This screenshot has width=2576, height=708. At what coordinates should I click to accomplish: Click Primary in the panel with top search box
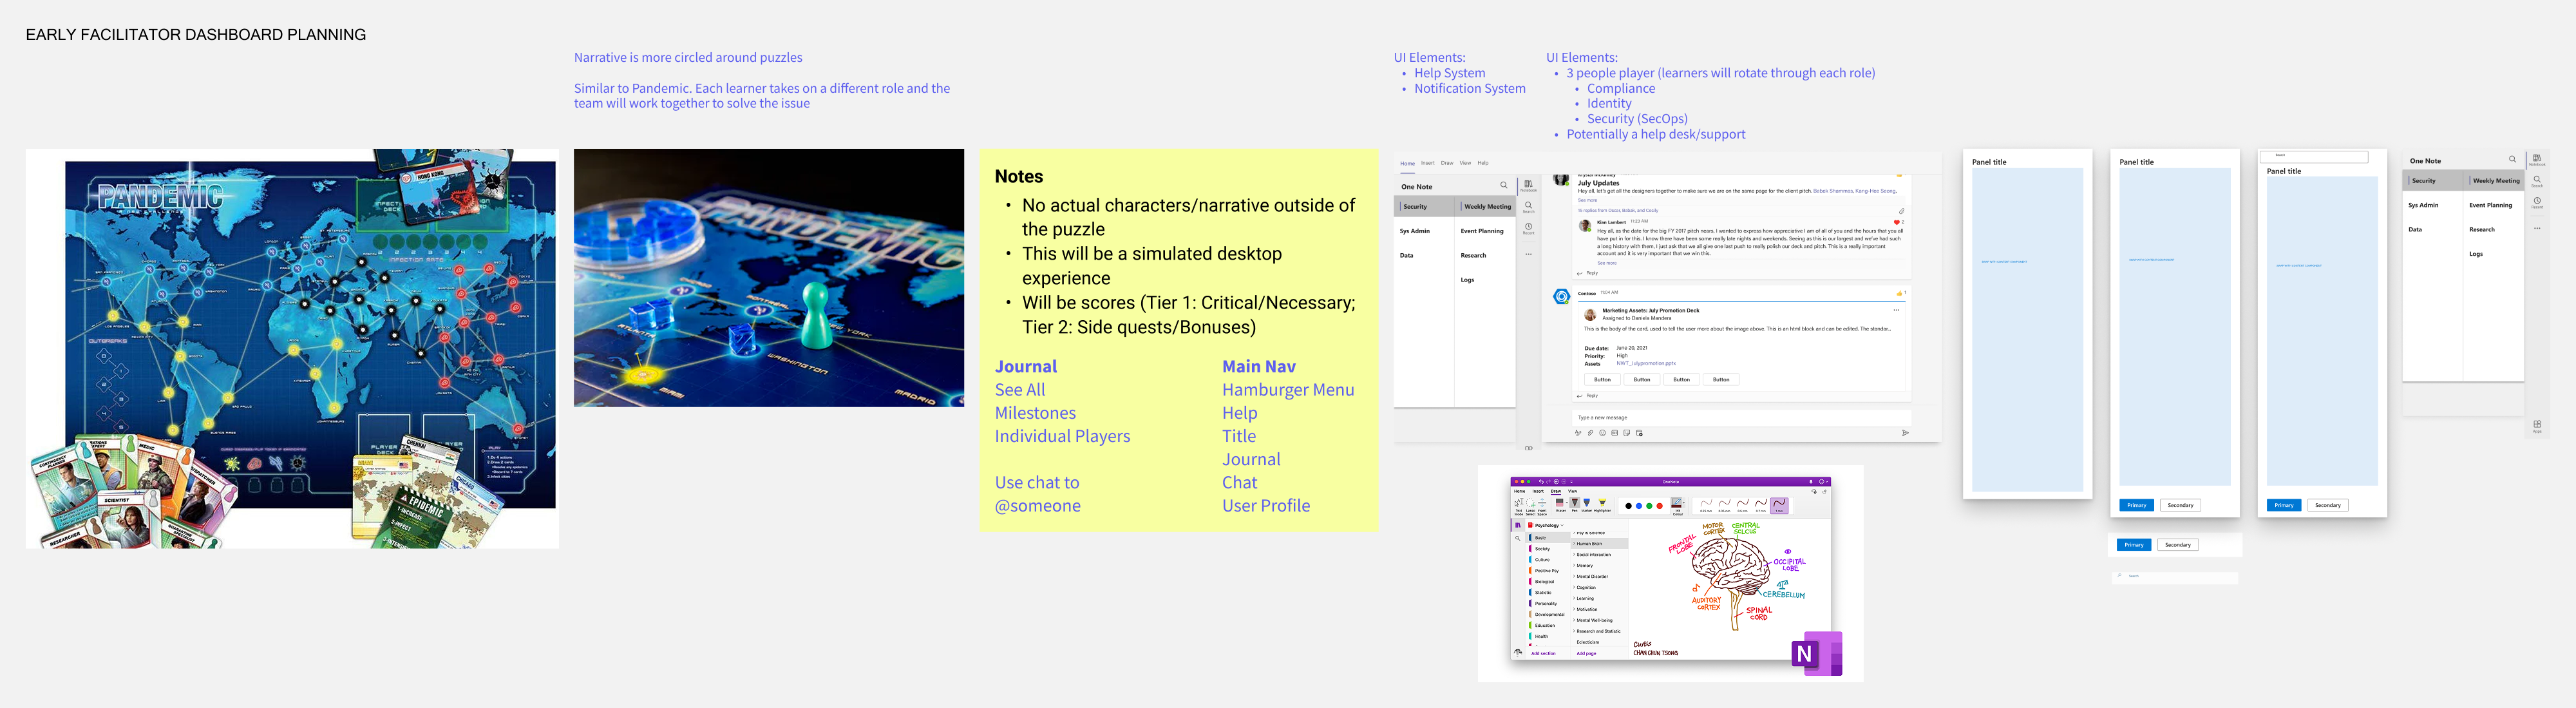click(2284, 505)
